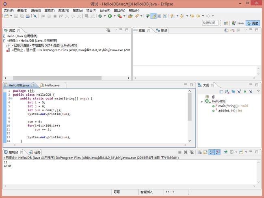This screenshot has height=198, width=264.
Task: Open the 窗口(W) menu
Action: point(119,11)
